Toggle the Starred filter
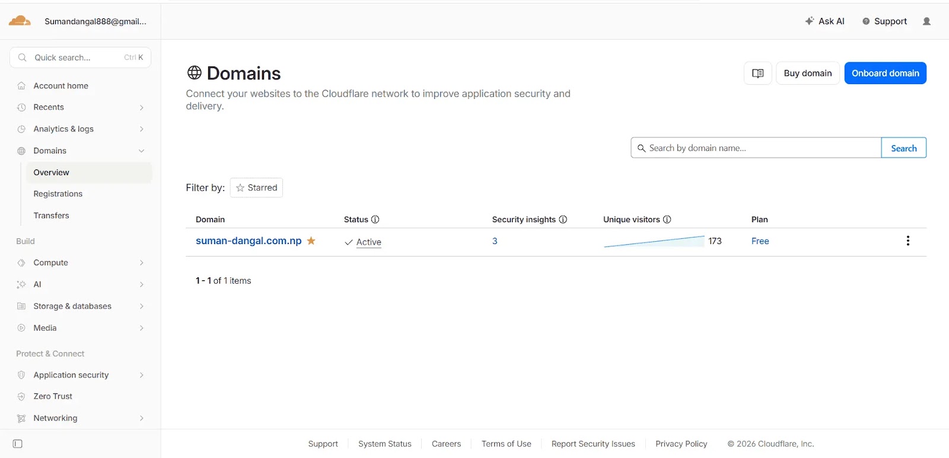Image resolution: width=949 pixels, height=458 pixels. [256, 188]
